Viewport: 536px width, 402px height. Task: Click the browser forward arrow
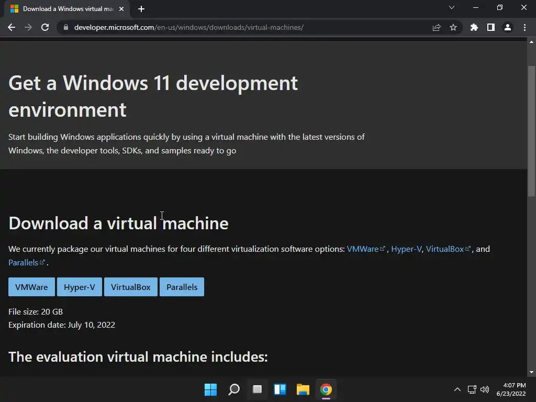click(x=28, y=27)
